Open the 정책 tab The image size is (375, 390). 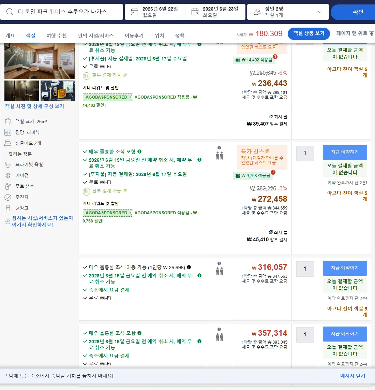(x=180, y=35)
